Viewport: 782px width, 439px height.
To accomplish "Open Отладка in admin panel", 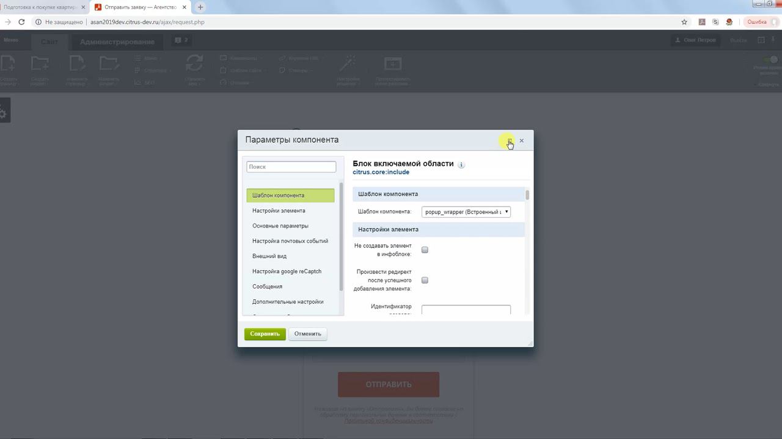I will [235, 82].
